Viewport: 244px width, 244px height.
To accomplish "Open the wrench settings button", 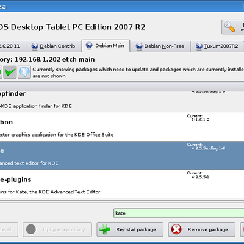I will [x=233, y=27].
